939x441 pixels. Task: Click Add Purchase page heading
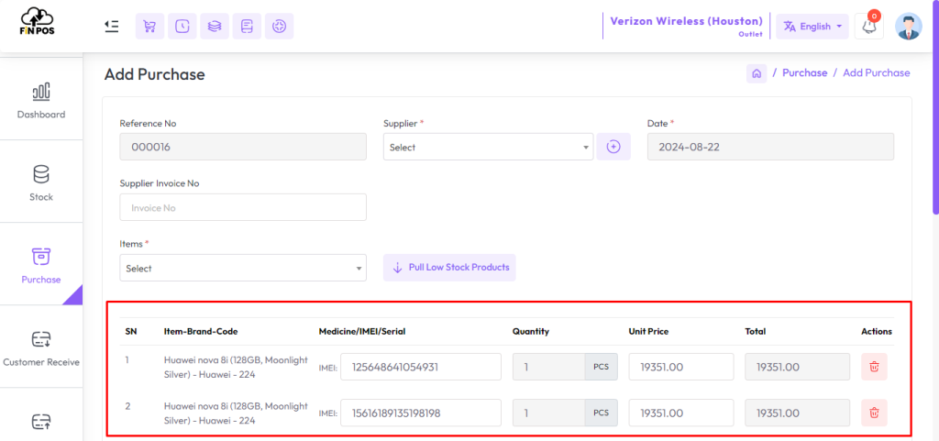pos(154,74)
